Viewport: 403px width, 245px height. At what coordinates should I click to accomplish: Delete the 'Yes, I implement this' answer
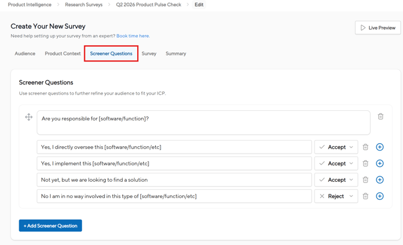(x=365, y=163)
